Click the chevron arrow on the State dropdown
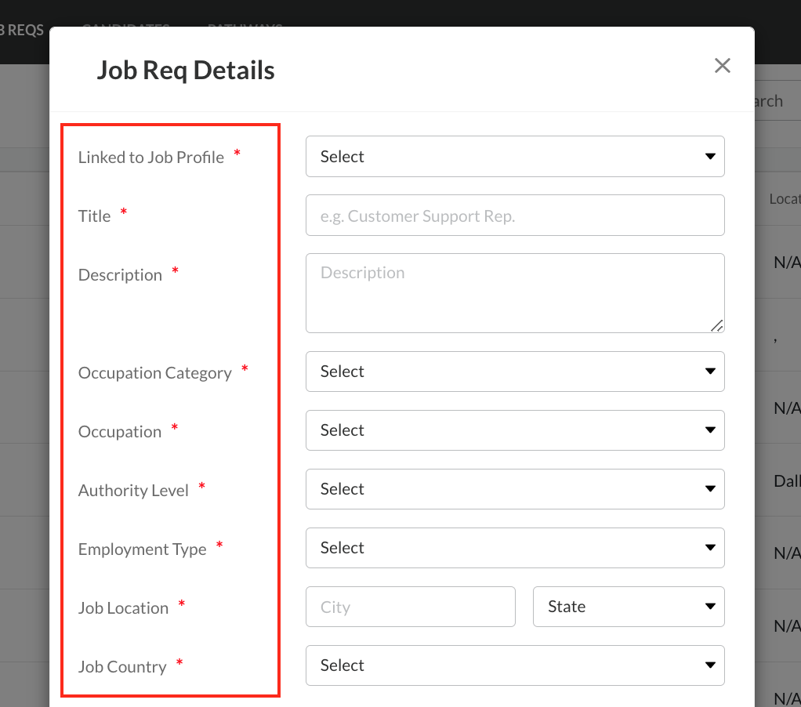 (x=710, y=606)
